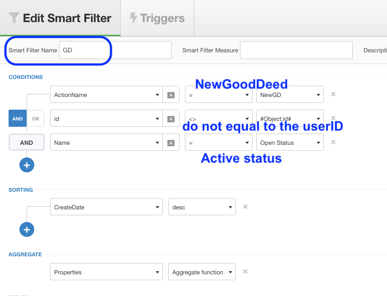The width and height of the screenshot is (387, 296).
Task: Open the ActionName property dropdown
Action: tap(106, 94)
